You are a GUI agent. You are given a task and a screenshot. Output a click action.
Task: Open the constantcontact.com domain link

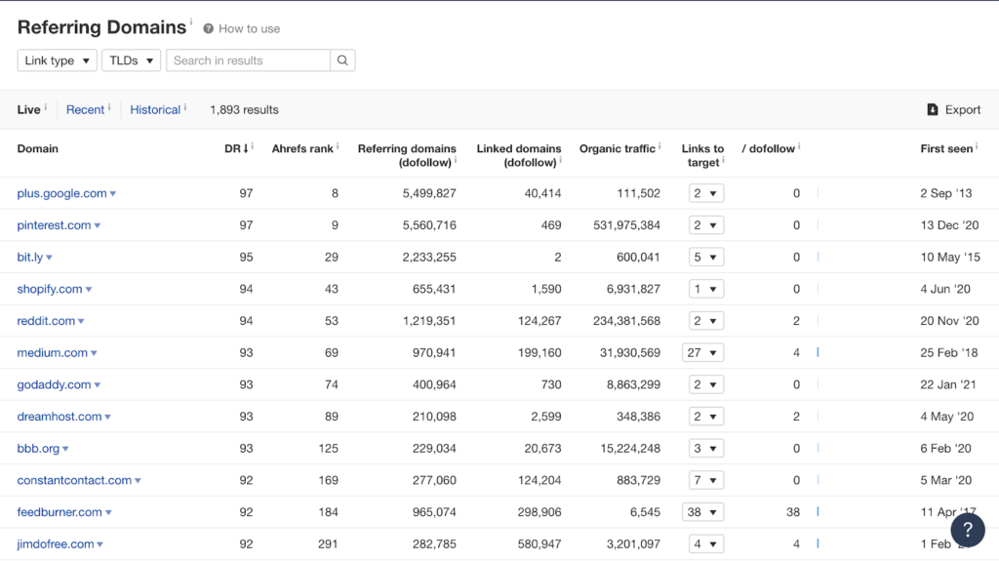74,480
